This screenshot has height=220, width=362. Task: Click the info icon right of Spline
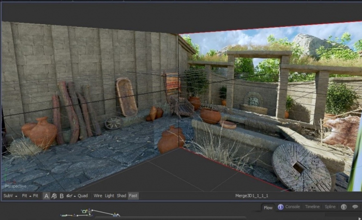(343, 207)
